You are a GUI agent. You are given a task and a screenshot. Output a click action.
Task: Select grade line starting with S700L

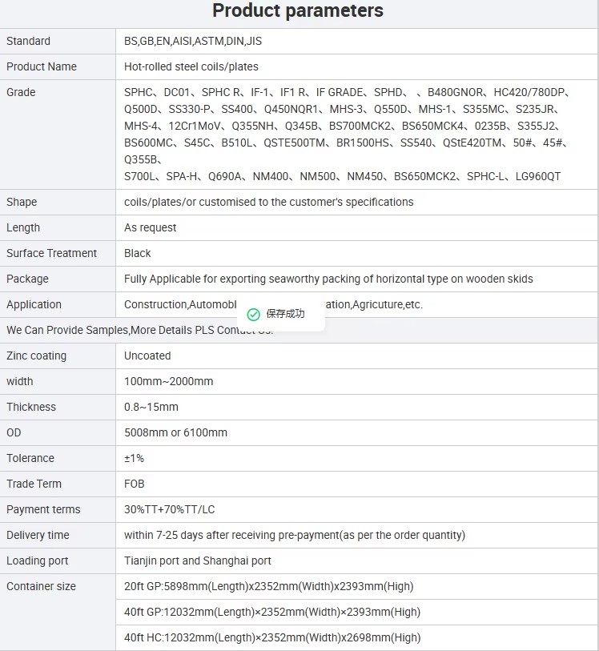(343, 176)
